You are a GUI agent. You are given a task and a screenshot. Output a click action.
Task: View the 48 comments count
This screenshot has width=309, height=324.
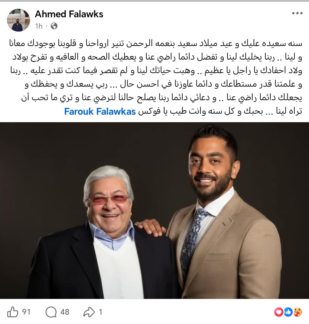[65, 312]
